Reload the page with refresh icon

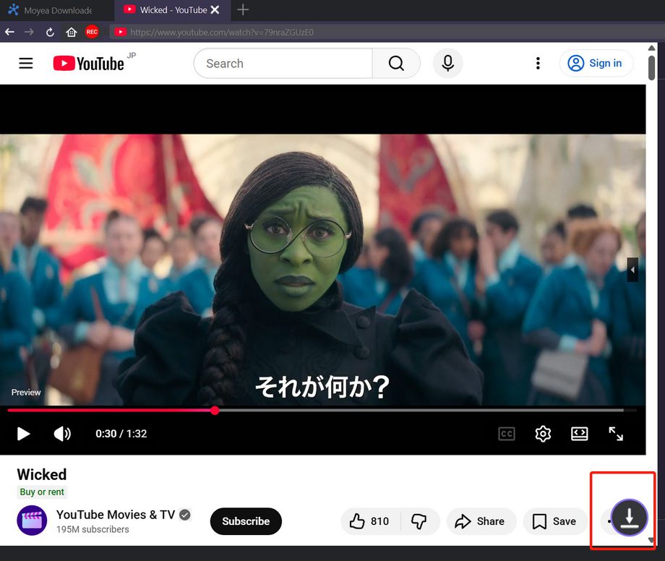pyautogui.click(x=50, y=32)
